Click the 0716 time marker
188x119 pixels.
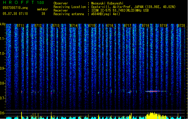click(x=110, y=26)
